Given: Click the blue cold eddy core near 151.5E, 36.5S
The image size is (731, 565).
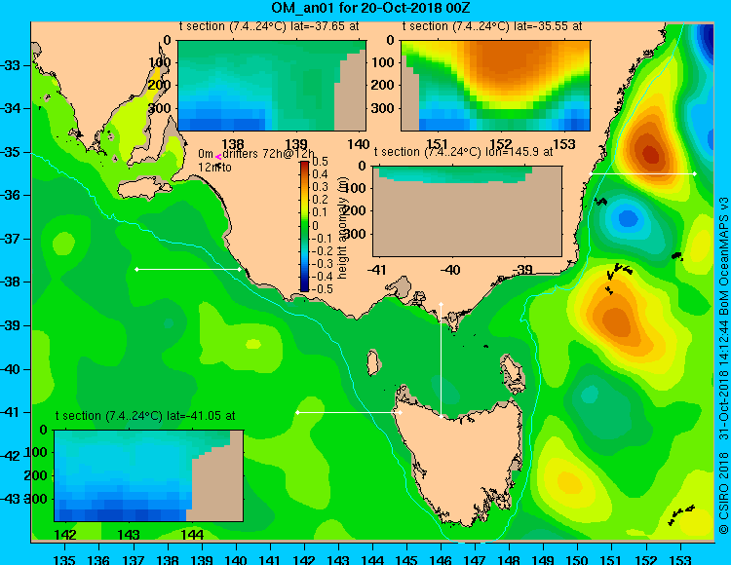Looking at the screenshot, I should (628, 218).
